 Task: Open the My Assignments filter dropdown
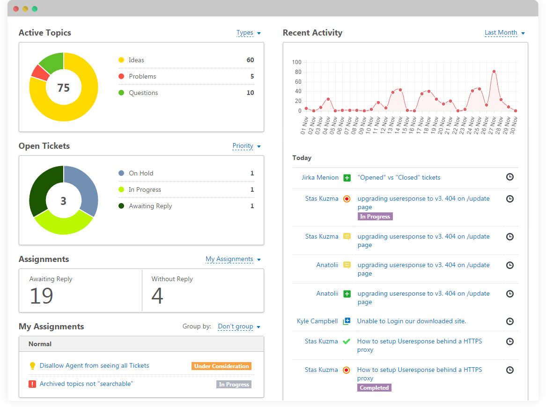233,259
